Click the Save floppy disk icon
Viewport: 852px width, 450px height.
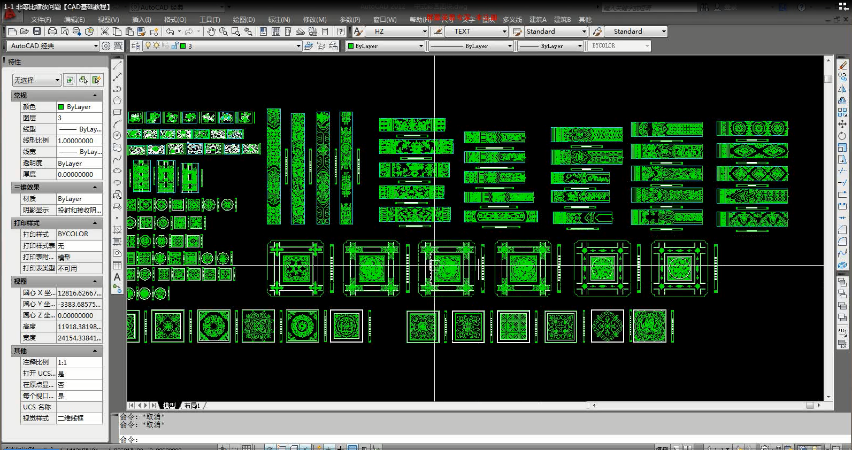point(37,32)
